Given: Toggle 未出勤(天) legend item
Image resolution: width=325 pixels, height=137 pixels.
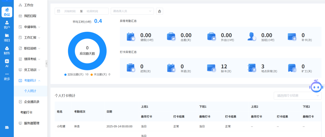Looking at the screenshot, I should coord(100,74).
